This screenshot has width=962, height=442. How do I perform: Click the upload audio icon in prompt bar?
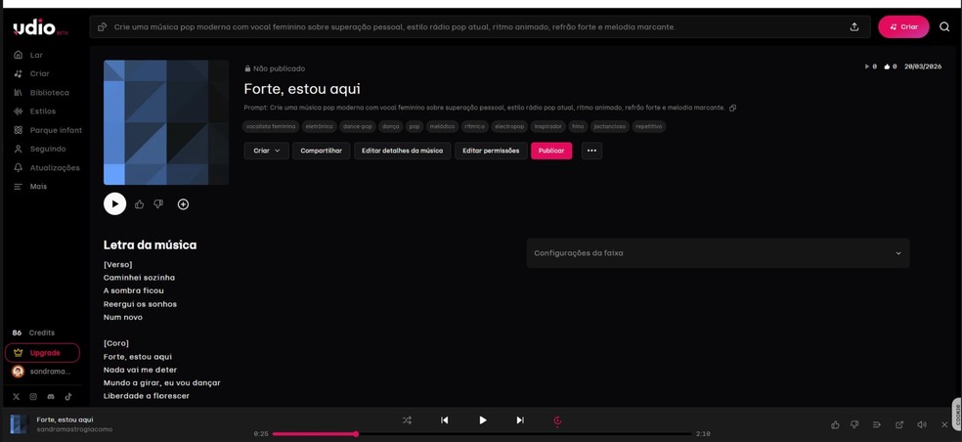tap(854, 27)
